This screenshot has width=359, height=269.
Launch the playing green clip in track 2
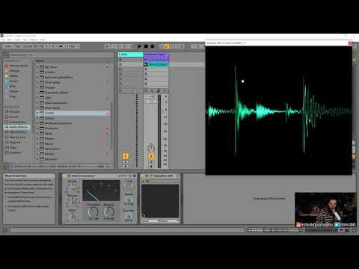point(146,64)
